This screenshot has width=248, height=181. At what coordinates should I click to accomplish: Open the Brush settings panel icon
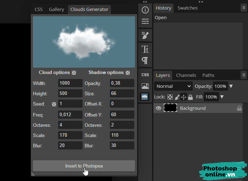pyautogui.click(x=145, y=35)
